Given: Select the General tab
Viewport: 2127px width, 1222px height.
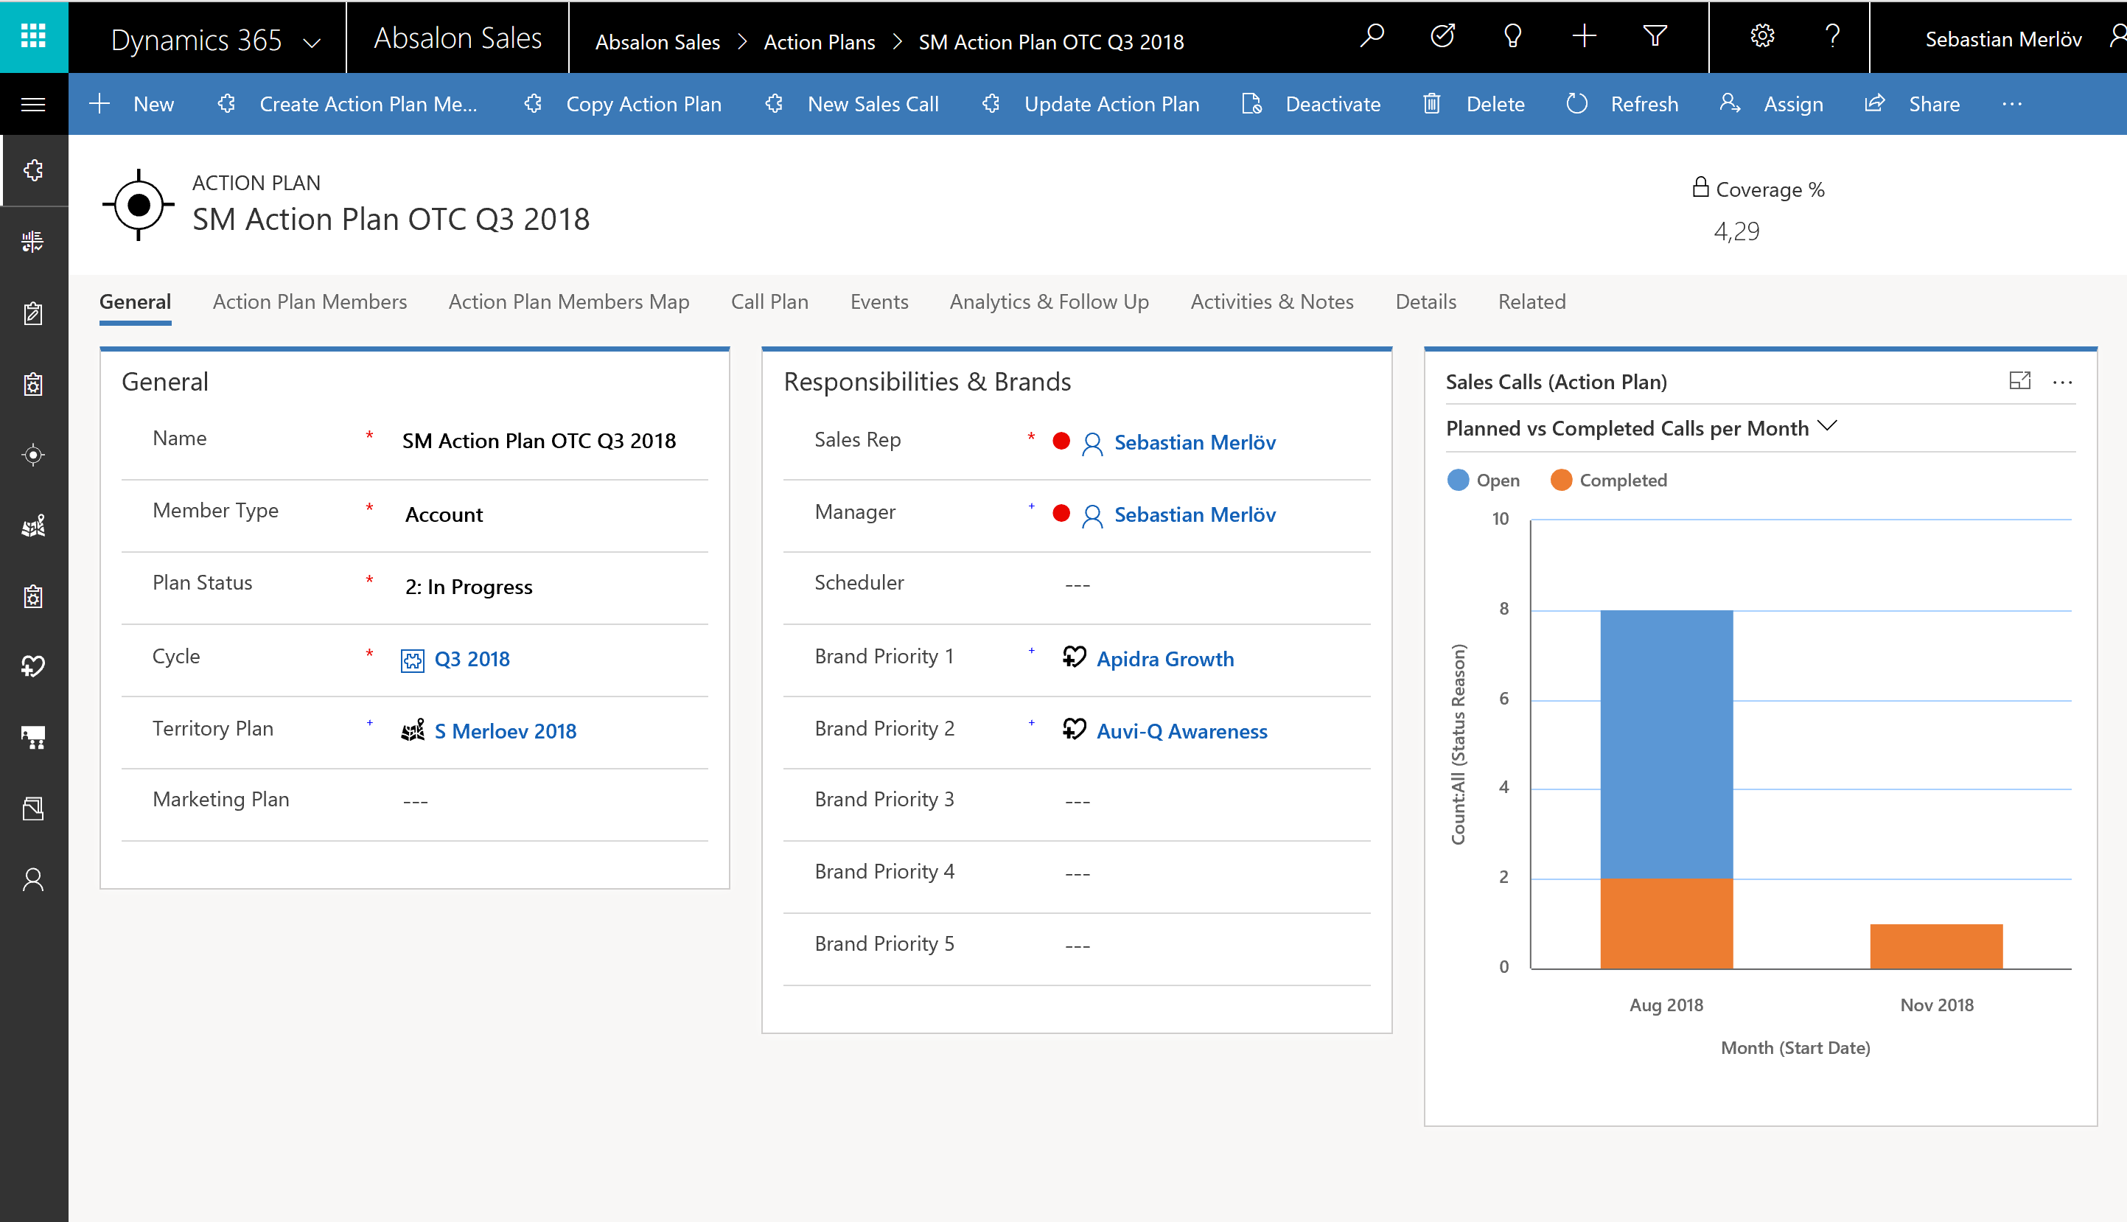Looking at the screenshot, I should tap(135, 302).
